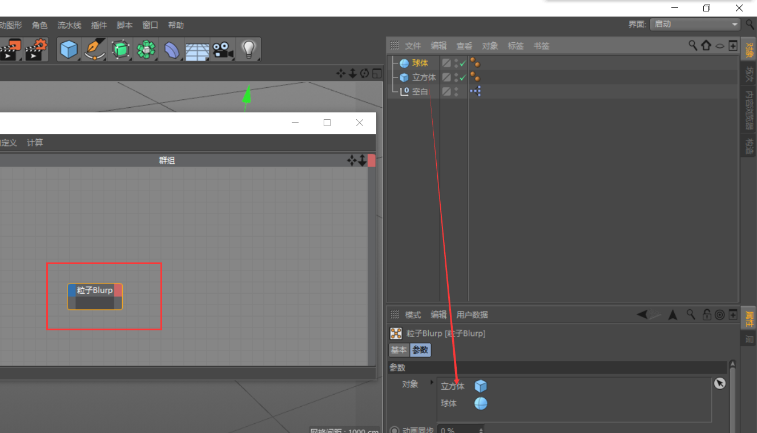Select the Bend deformer icon

(x=171, y=50)
